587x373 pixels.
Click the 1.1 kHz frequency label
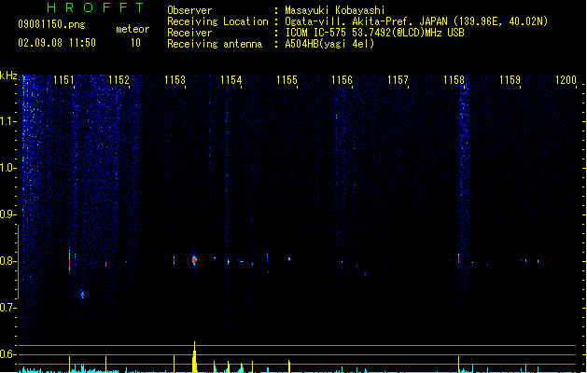7,121
